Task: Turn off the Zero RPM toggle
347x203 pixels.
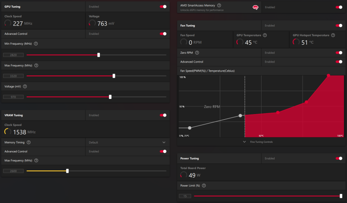Action: [x=339, y=52]
